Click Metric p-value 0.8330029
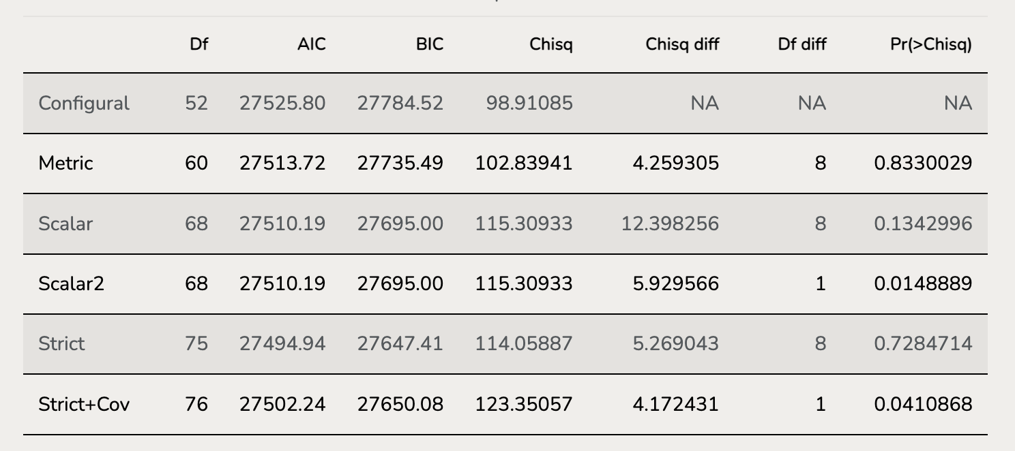 tap(923, 164)
